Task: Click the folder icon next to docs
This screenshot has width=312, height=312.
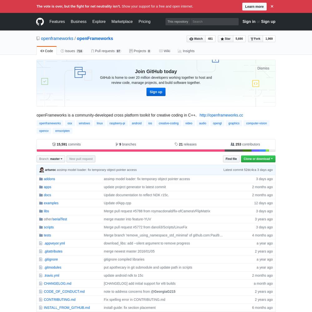Action: pyautogui.click(x=41, y=195)
